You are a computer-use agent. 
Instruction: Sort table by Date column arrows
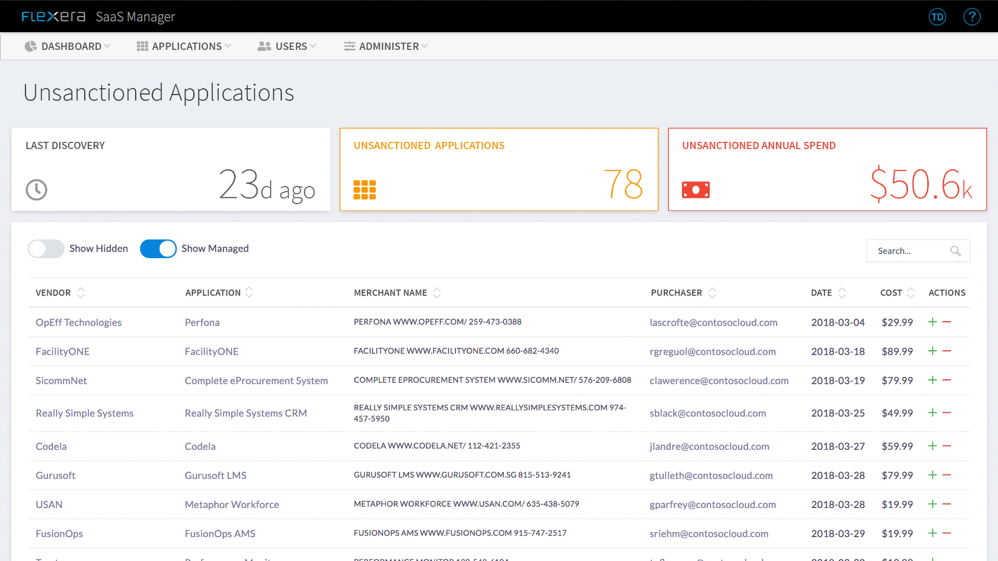tap(842, 293)
